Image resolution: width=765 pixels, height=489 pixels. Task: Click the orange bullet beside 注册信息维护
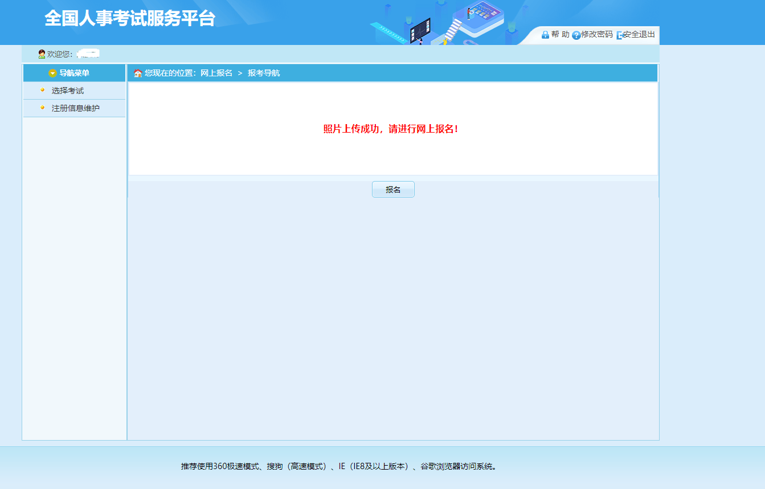click(42, 107)
